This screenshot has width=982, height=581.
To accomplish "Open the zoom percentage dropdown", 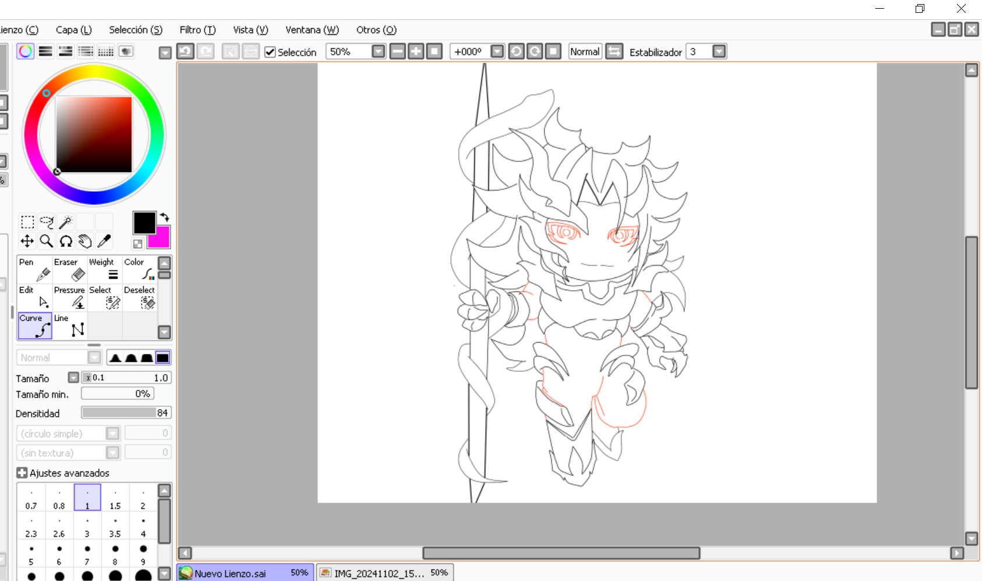I will coord(379,51).
